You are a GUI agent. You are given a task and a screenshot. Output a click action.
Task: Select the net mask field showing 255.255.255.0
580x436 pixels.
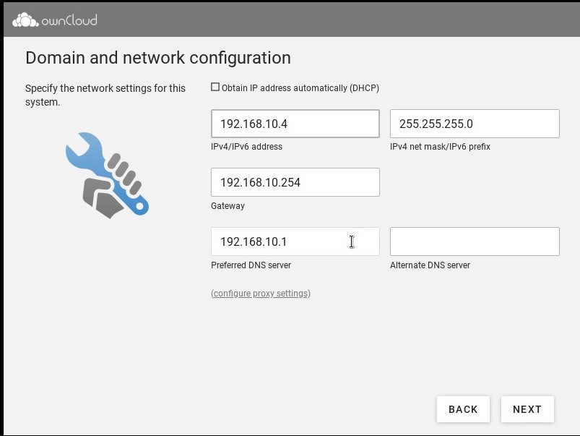click(x=475, y=124)
